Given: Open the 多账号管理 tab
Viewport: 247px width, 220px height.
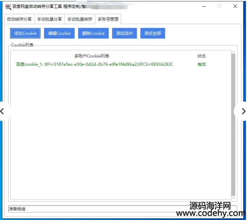Looking at the screenshot, I should click(x=108, y=19).
